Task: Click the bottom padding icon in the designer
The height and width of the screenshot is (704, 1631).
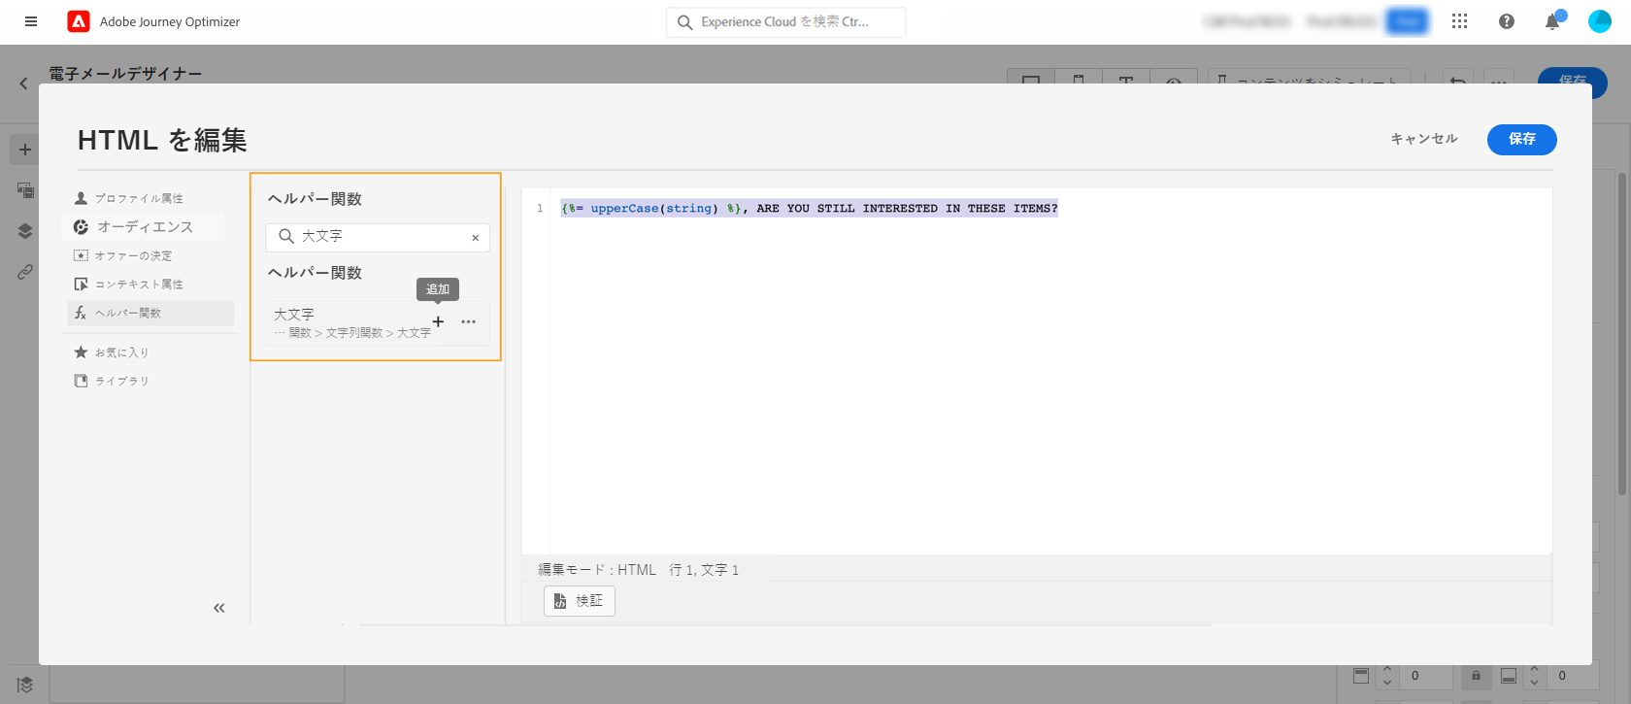Action: pos(1509,676)
